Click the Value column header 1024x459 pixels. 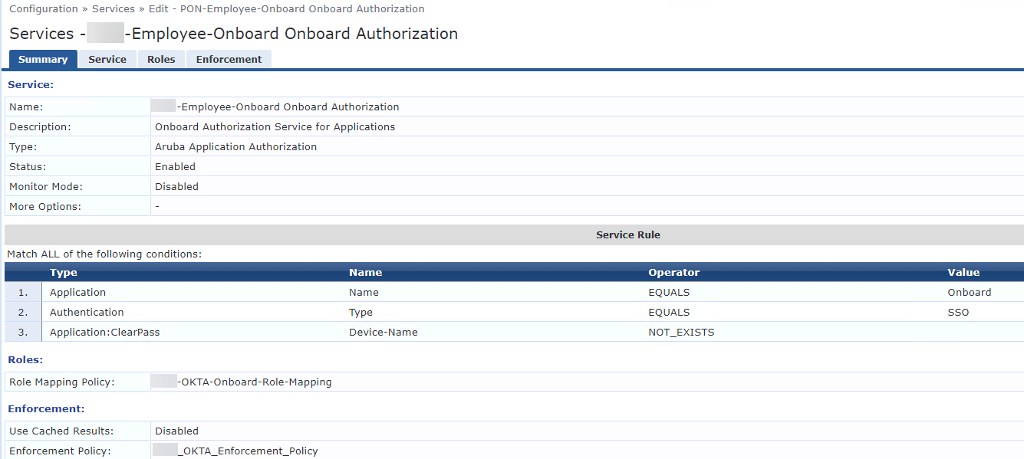pos(963,273)
